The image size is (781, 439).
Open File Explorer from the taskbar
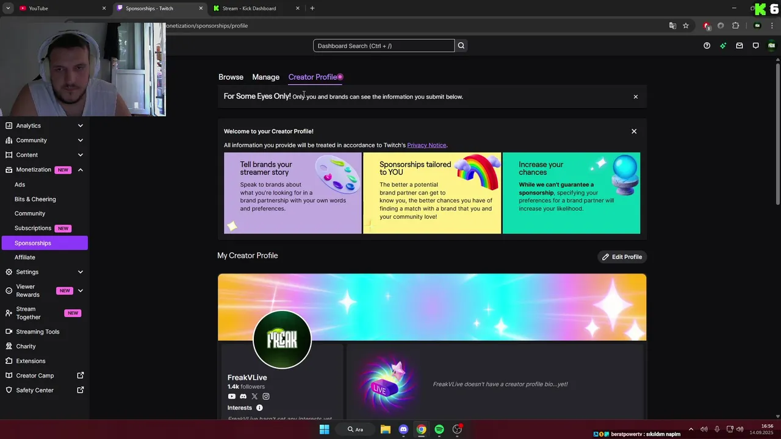click(x=386, y=429)
